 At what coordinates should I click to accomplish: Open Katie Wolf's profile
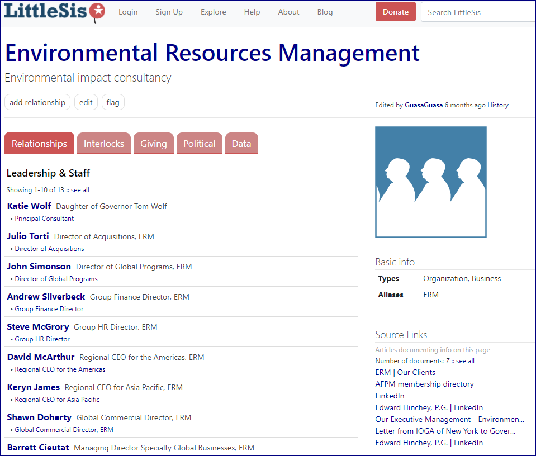pyautogui.click(x=29, y=206)
